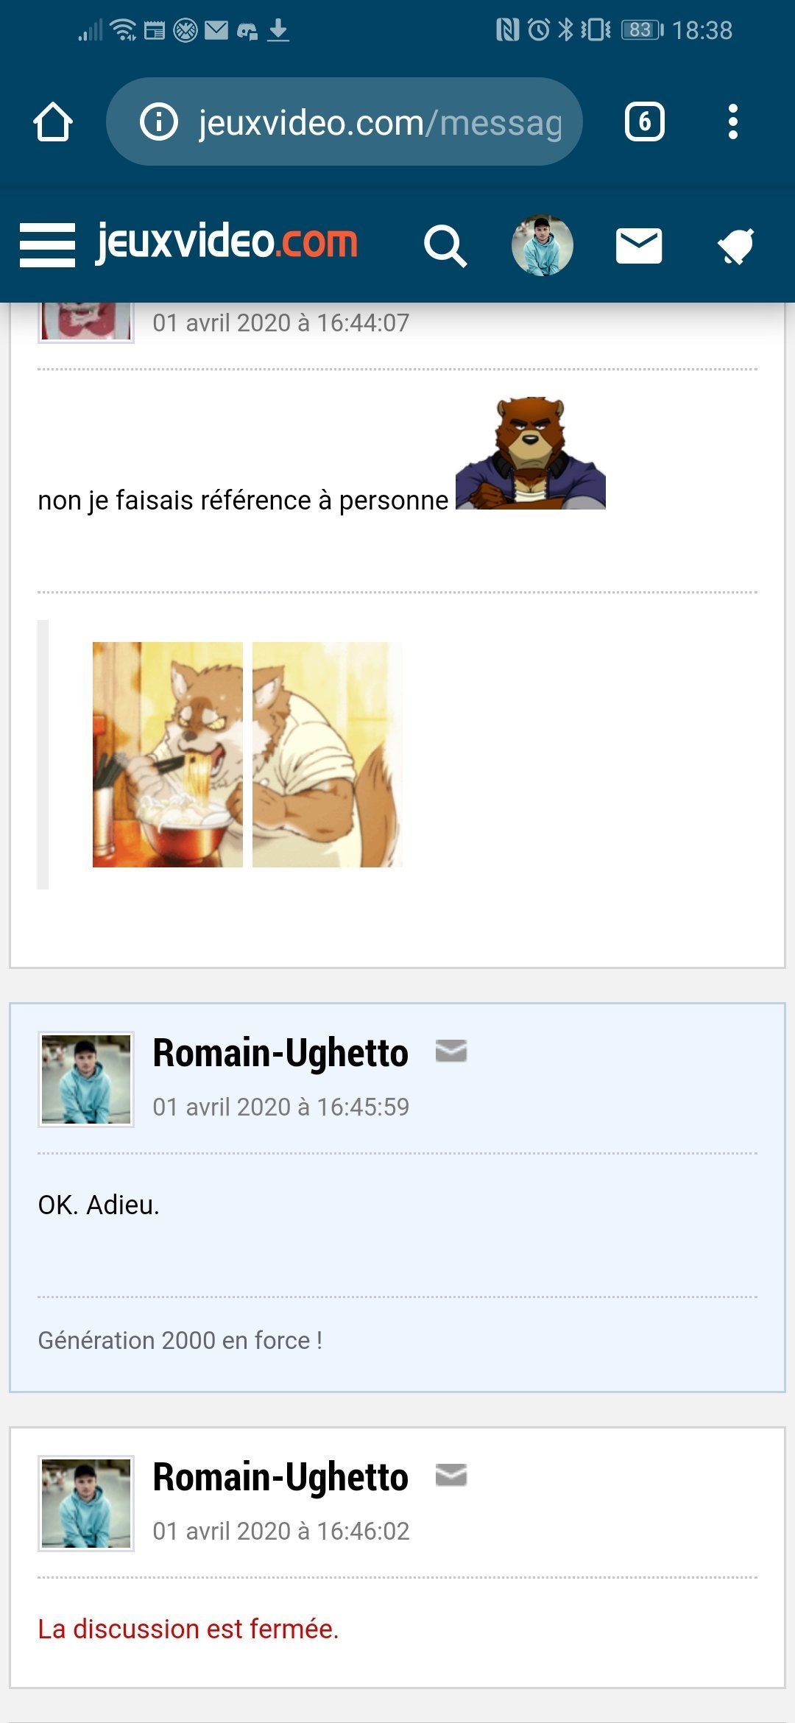Open the browser tab switcher showing 6
Image resolution: width=795 pixels, height=1723 pixels.
644,122
